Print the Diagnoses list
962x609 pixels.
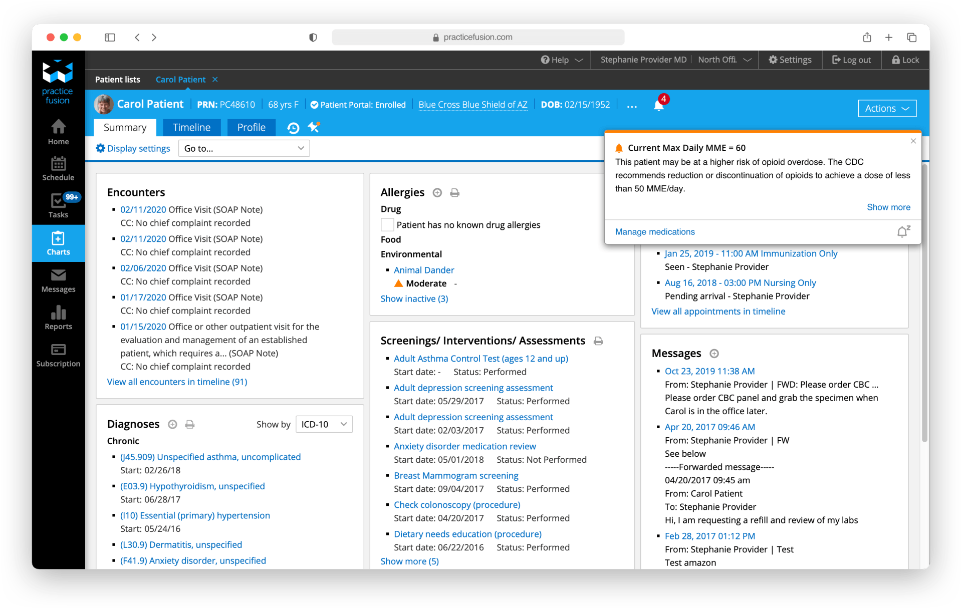pyautogui.click(x=190, y=425)
